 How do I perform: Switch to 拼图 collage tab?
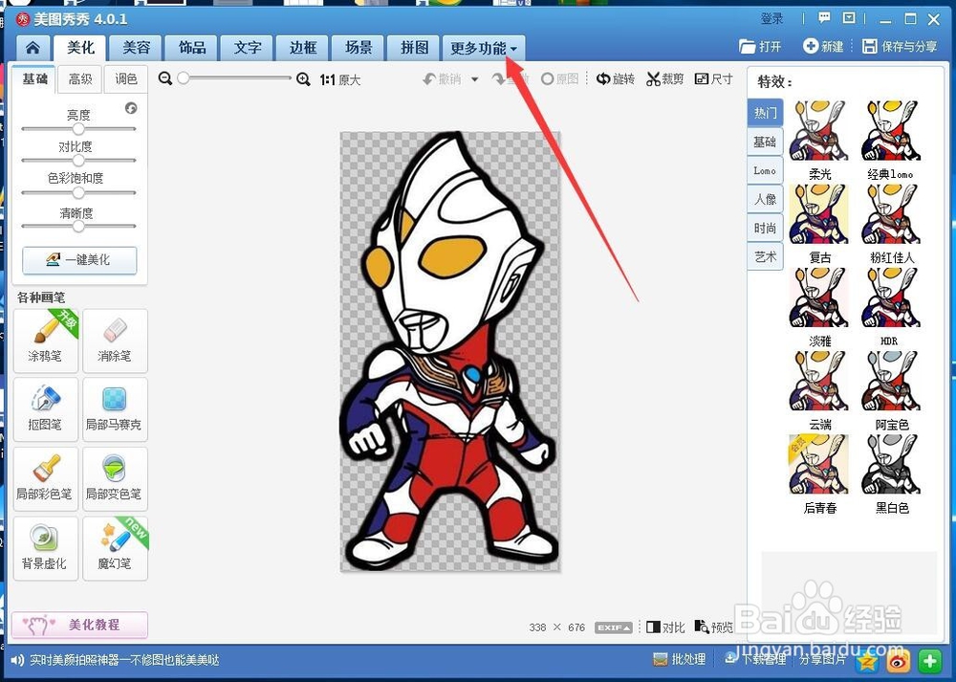click(x=414, y=48)
